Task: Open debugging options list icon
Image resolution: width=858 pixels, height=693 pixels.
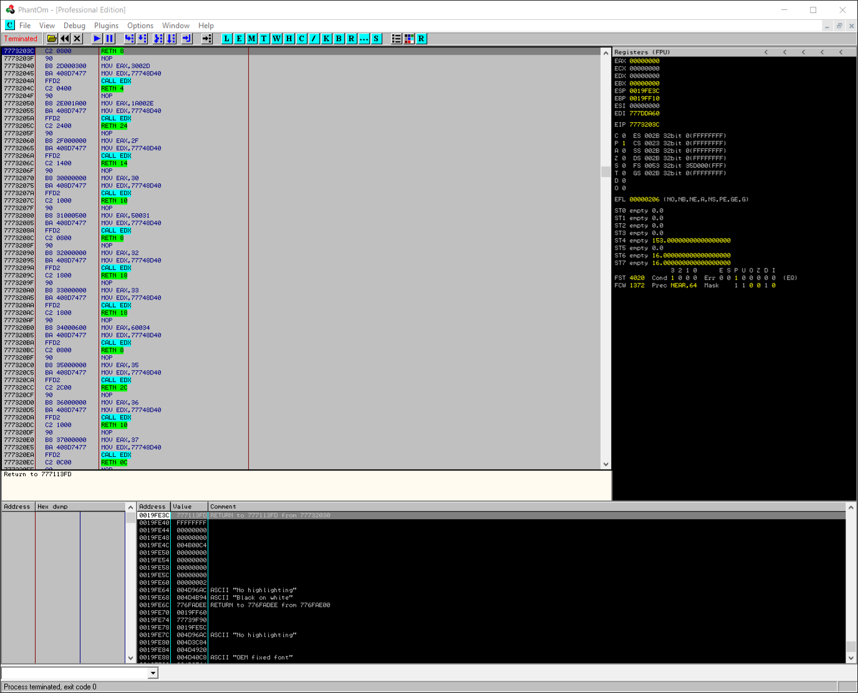Action: point(397,39)
